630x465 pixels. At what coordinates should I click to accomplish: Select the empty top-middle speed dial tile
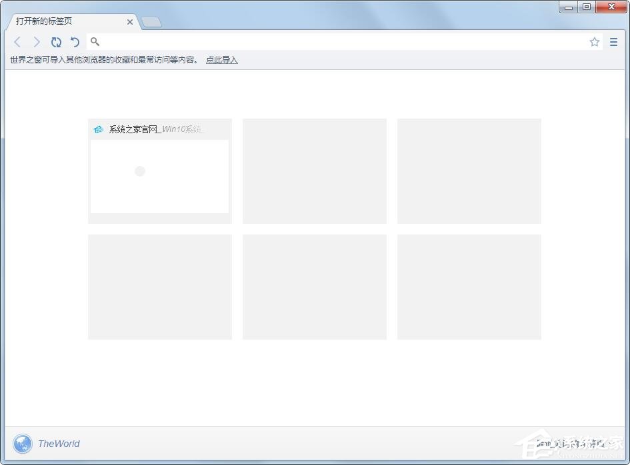pyautogui.click(x=315, y=171)
